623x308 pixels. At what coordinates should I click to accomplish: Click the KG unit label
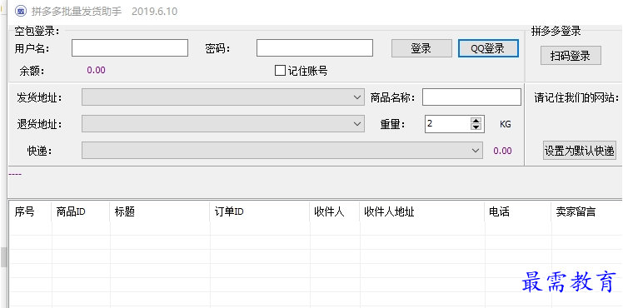pyautogui.click(x=506, y=124)
